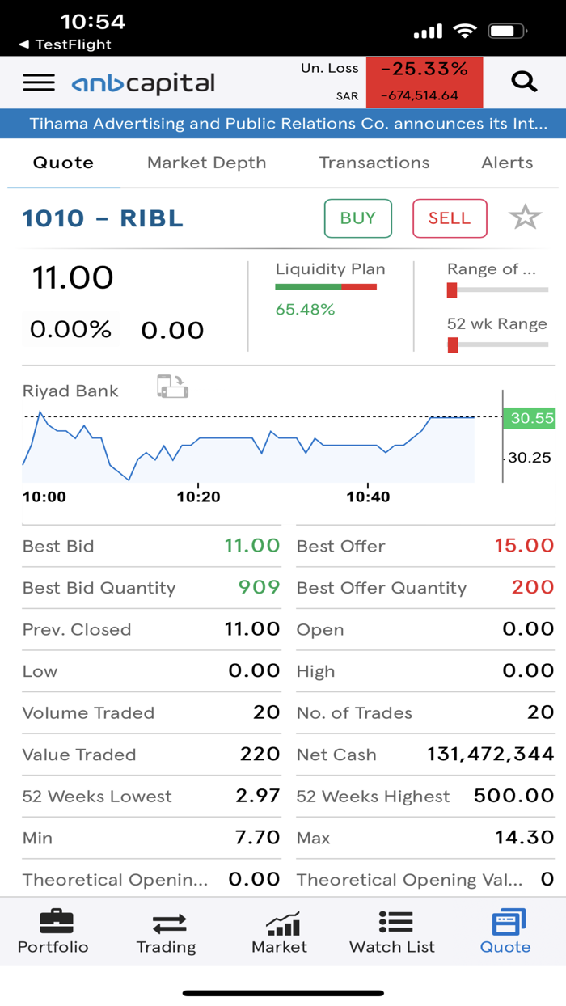
Task: Open the hamburger navigation menu
Action: tap(39, 82)
